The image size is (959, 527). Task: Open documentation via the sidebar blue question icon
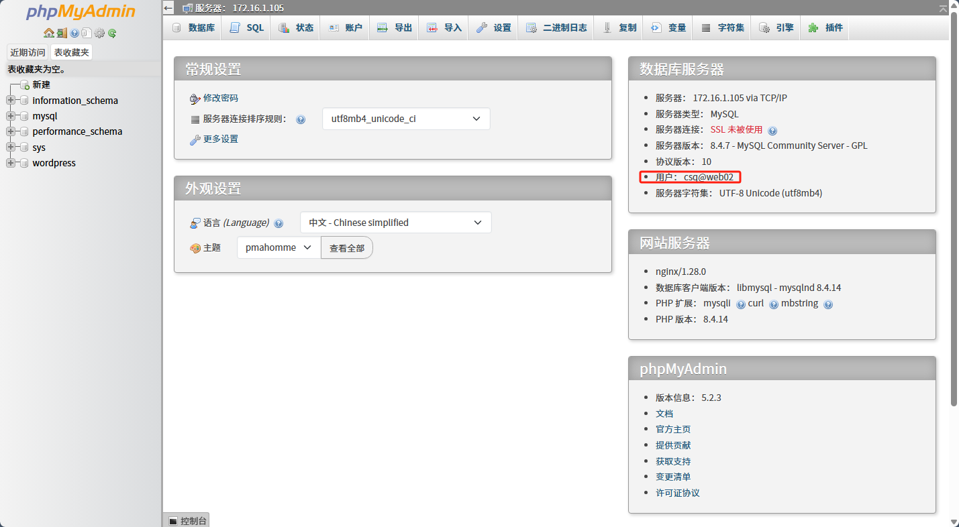point(74,33)
